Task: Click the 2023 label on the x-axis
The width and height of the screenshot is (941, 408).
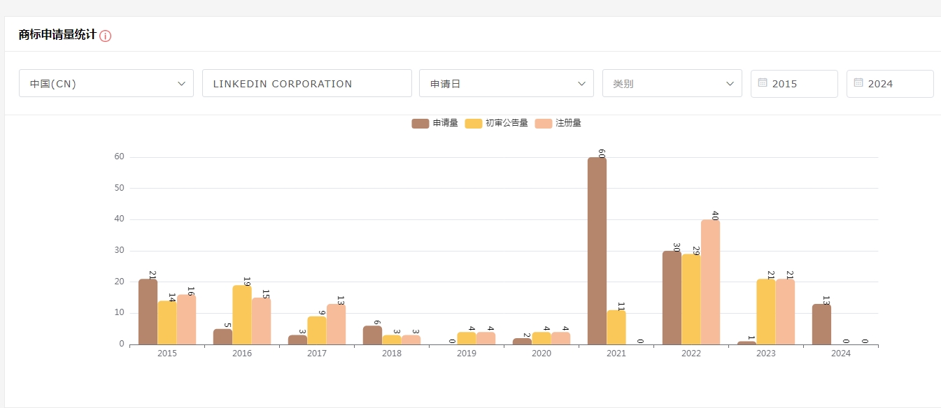Action: [x=766, y=354]
